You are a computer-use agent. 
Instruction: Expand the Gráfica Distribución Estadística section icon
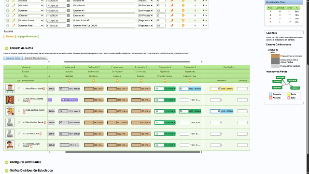[x=6, y=171]
